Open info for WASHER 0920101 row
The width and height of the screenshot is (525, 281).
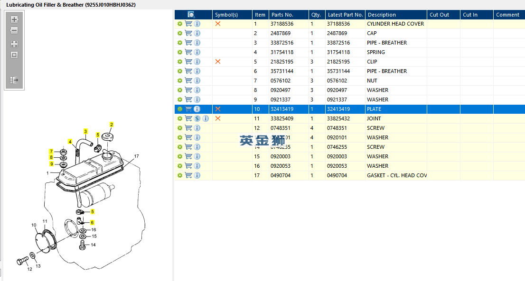tap(197, 137)
